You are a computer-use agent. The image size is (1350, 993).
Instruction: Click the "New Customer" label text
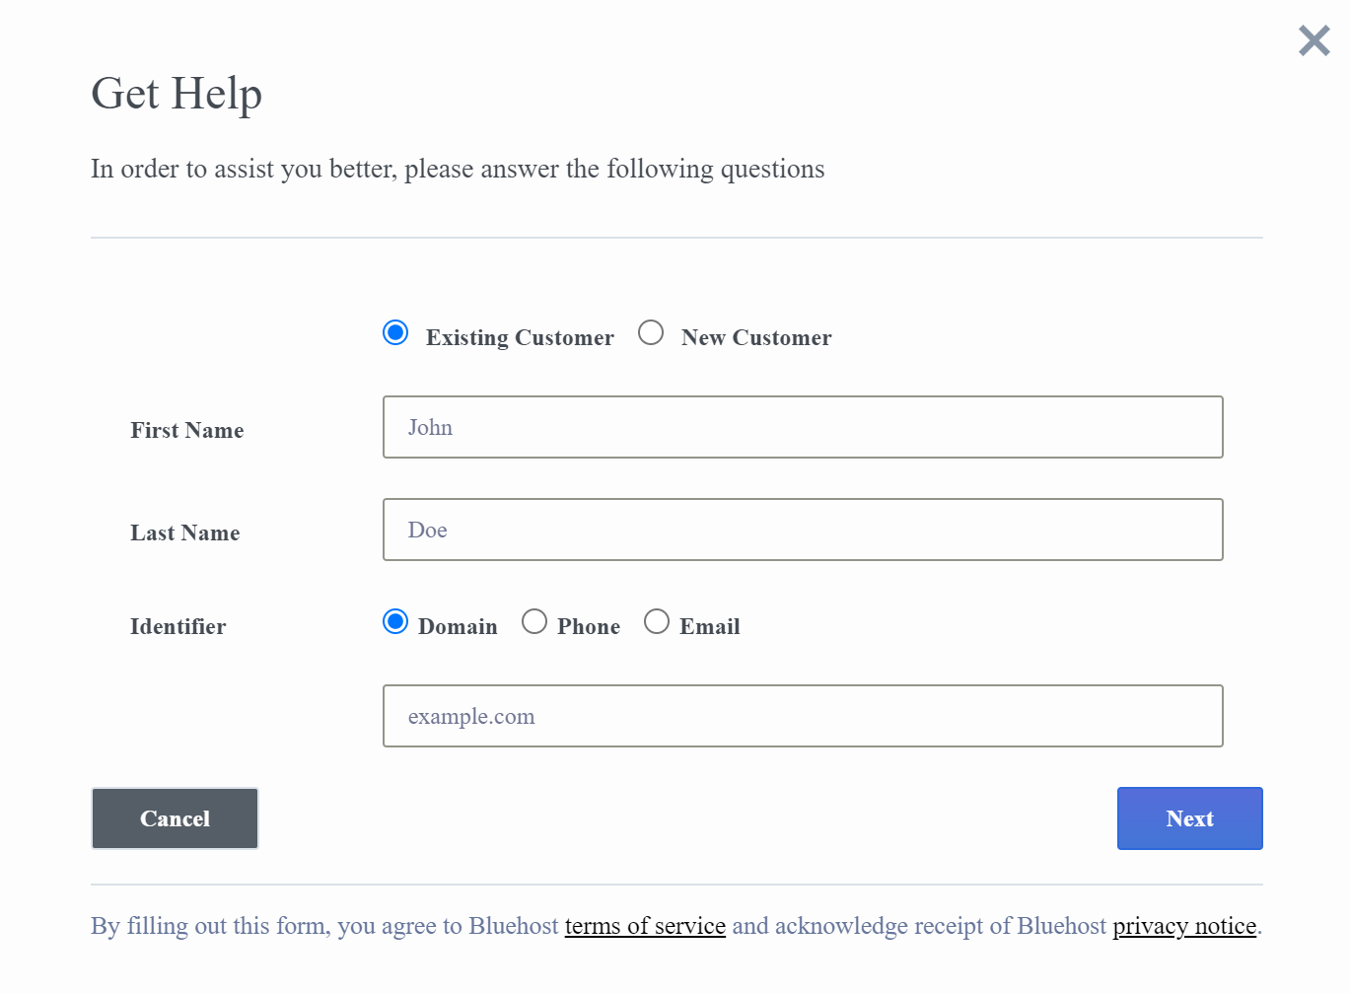(x=756, y=338)
